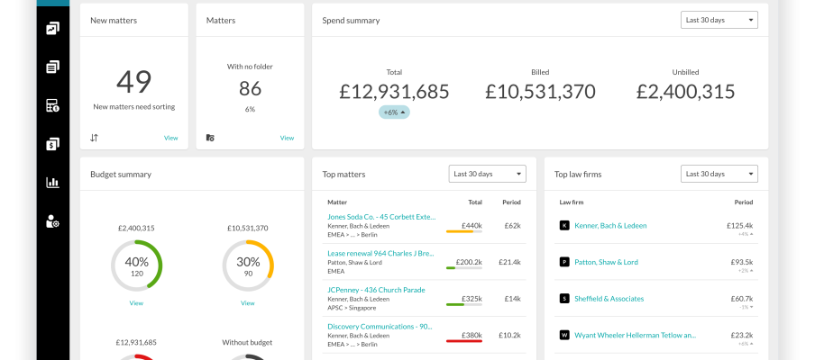Click View under the 40% budget donut
Screen dimensions: 815x360
pyautogui.click(x=137, y=303)
